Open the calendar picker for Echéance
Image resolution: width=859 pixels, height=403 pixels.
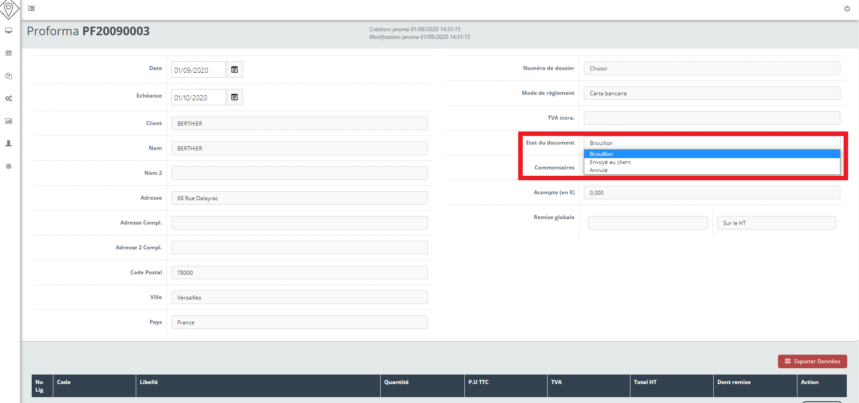point(234,97)
